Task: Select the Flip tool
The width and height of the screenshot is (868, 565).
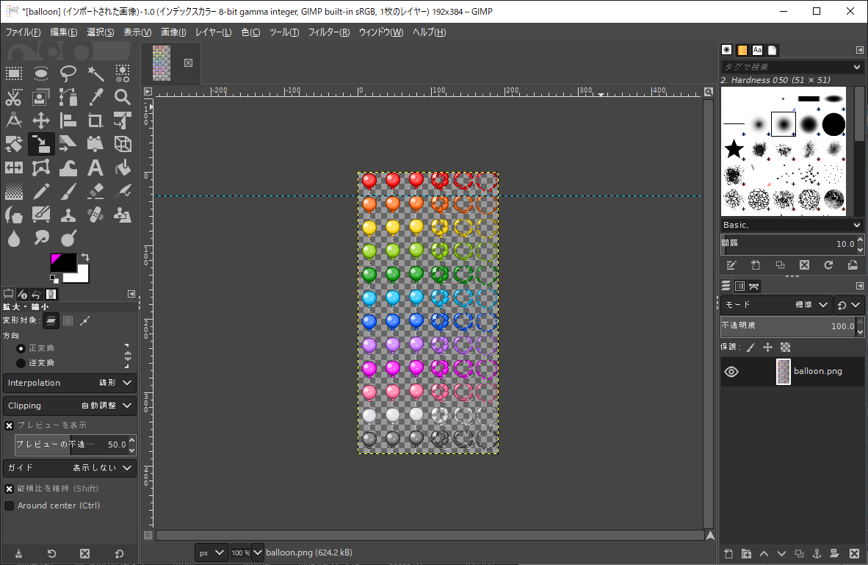Action: (x=14, y=168)
